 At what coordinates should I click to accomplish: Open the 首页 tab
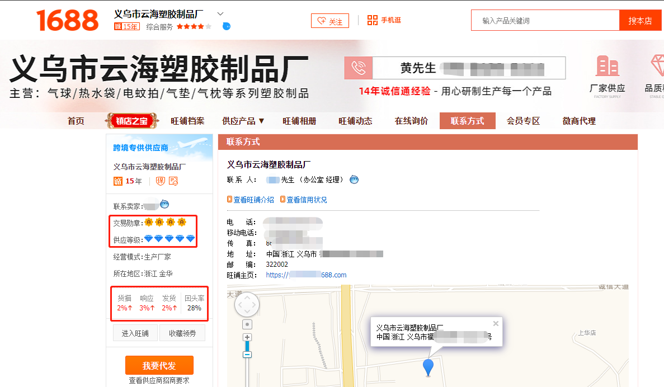pos(76,121)
